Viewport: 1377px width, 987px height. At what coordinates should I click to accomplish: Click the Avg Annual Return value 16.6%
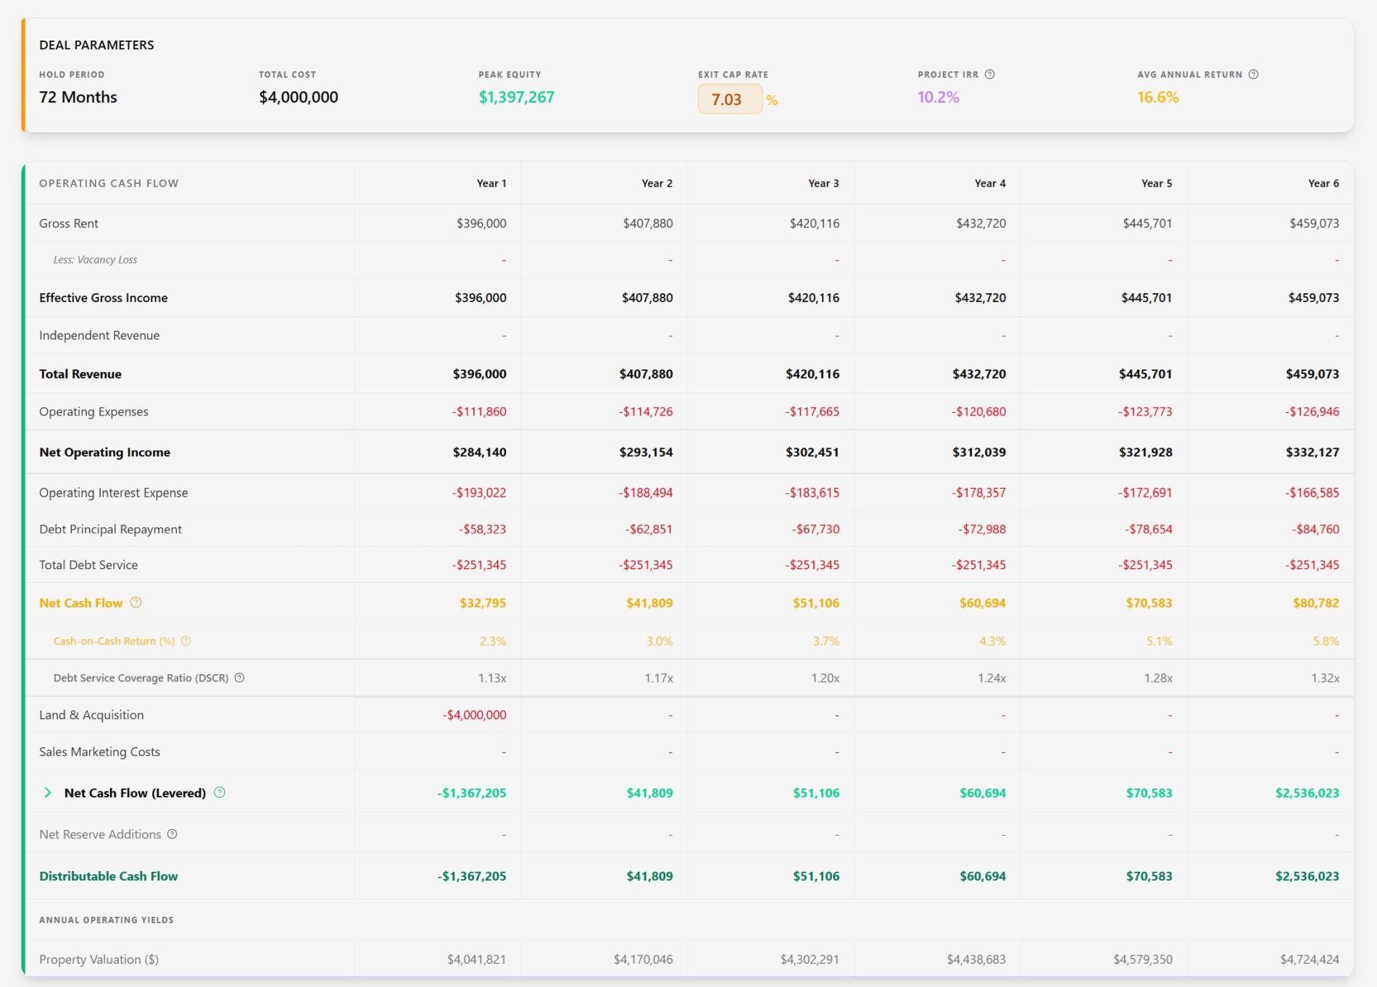point(1157,97)
